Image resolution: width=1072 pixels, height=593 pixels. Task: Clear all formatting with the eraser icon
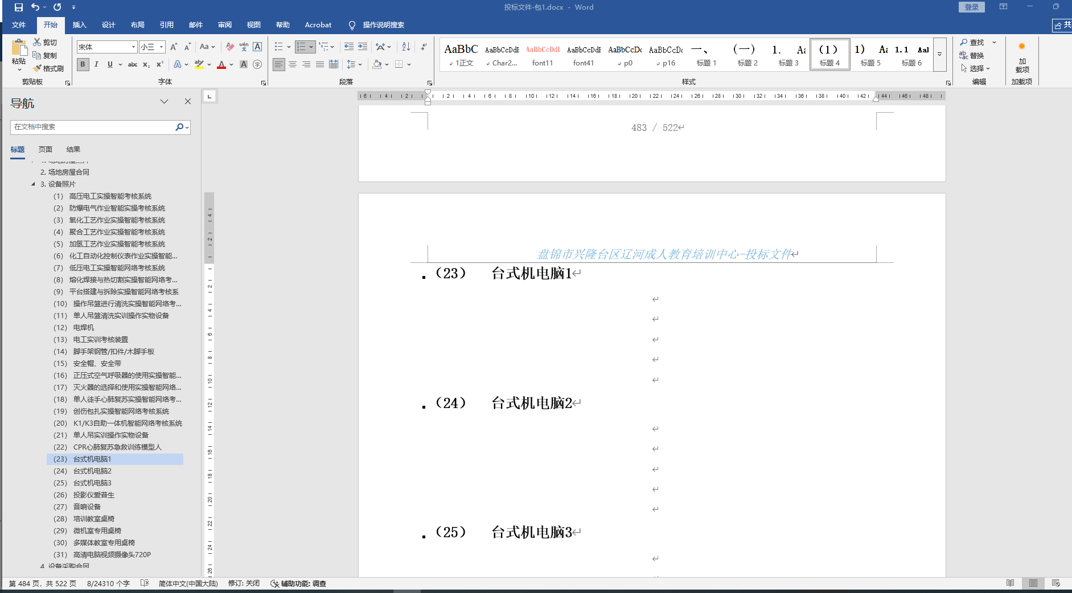[x=230, y=47]
